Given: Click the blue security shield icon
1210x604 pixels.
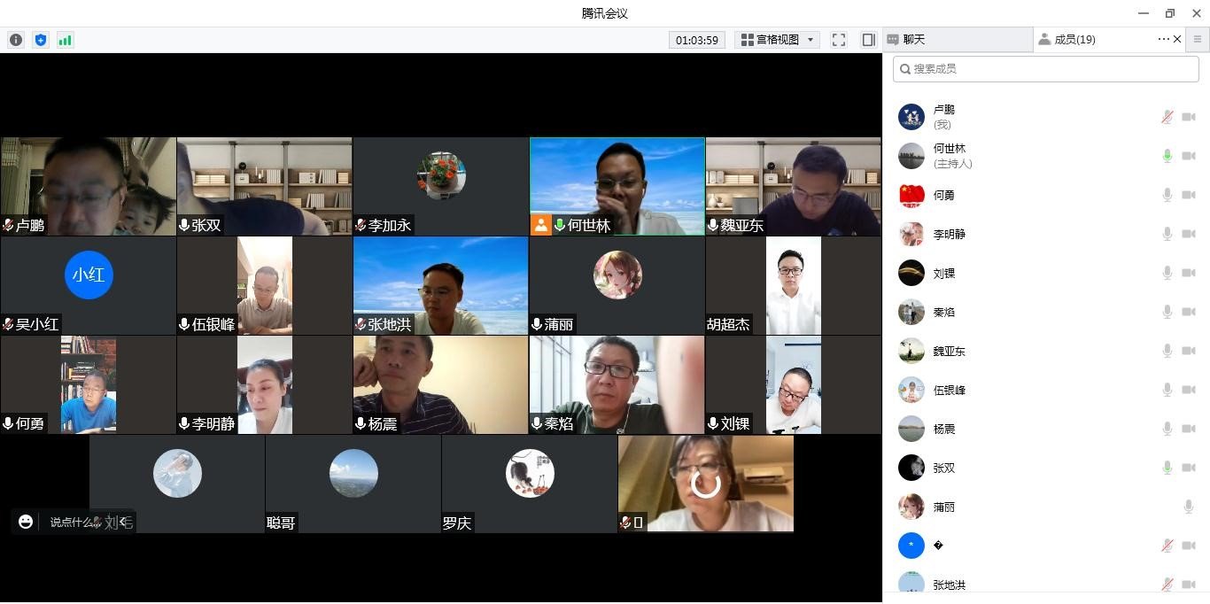Looking at the screenshot, I should [40, 40].
